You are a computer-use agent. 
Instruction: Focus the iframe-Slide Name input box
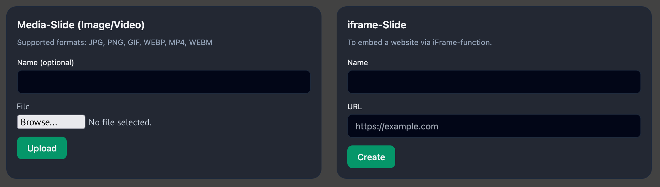(494, 82)
